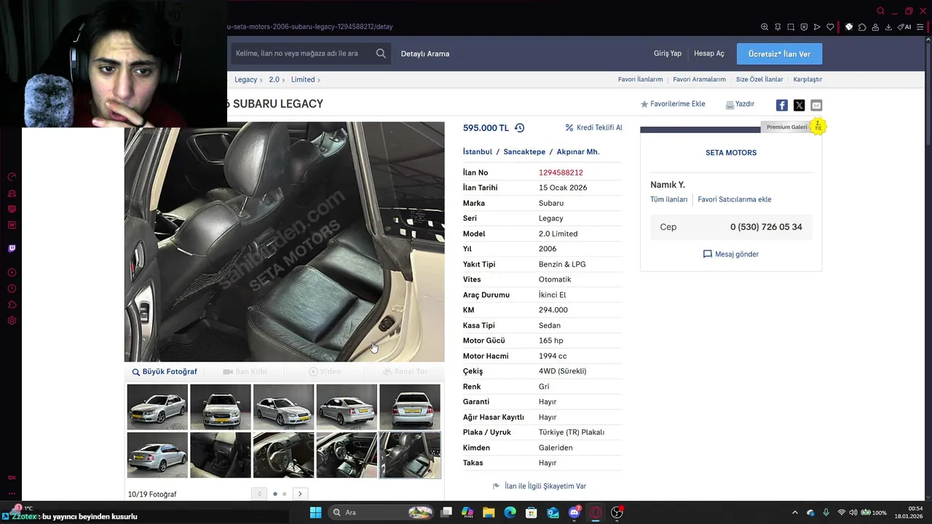This screenshot has height=524, width=932.
Task: Open the İlan Klibi tab
Action: click(245, 371)
